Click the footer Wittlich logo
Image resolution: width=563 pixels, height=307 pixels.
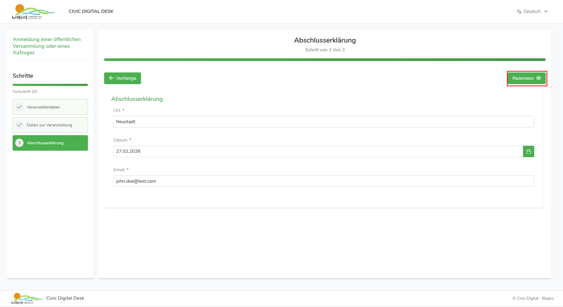coord(27,298)
